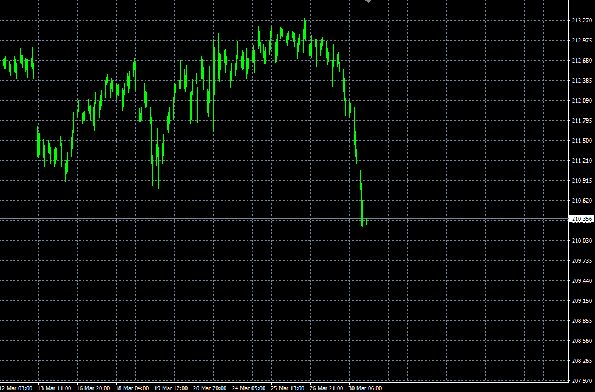Click the 26 Mar 21:00 date label
The height and width of the screenshot is (392, 595).
[x=327, y=388]
